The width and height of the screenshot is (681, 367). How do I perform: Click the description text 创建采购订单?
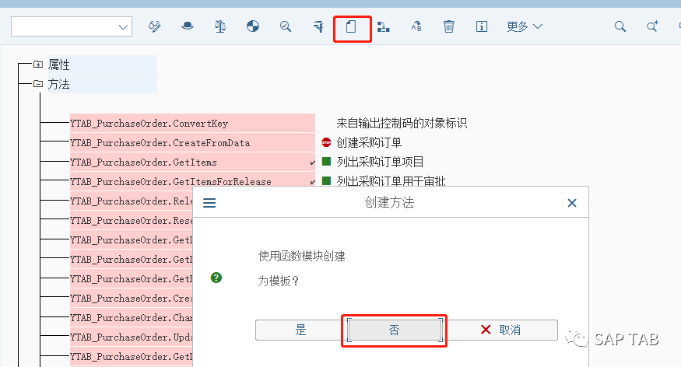369,142
